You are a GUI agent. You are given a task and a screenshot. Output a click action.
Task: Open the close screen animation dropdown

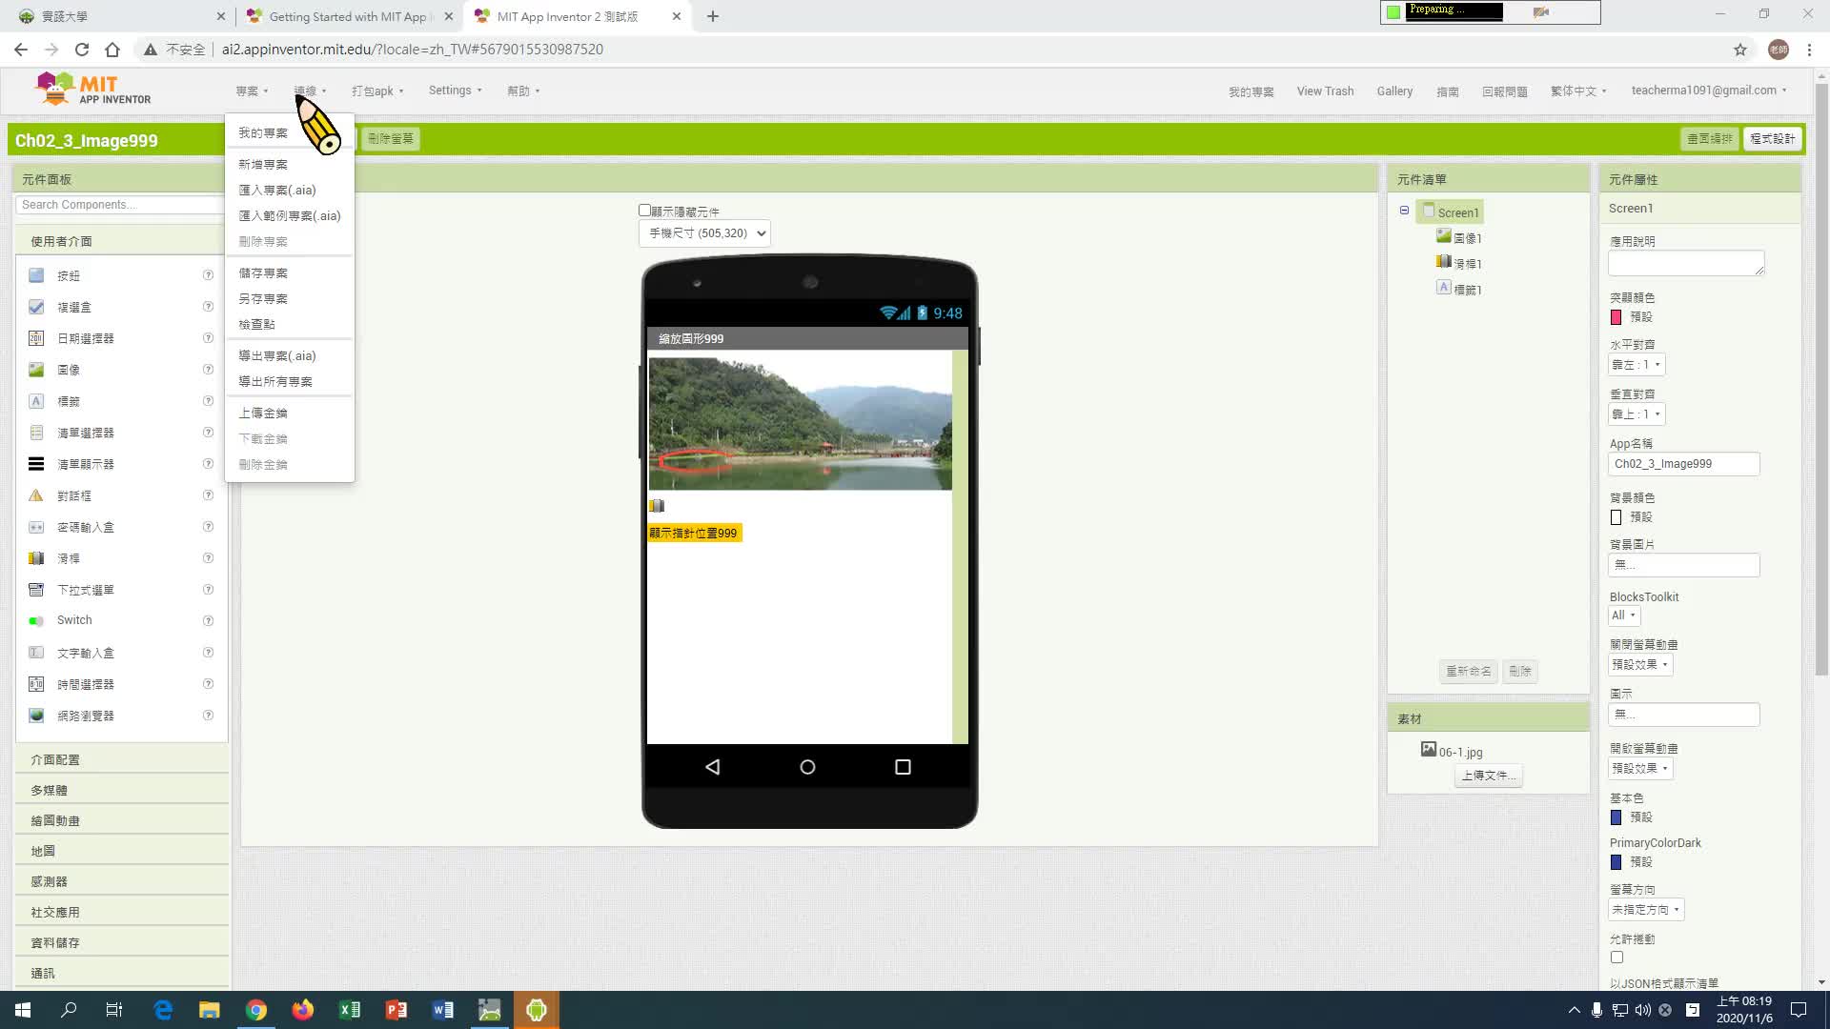[1640, 665]
